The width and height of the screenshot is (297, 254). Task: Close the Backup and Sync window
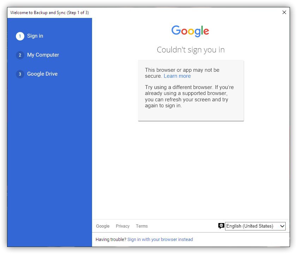click(x=284, y=12)
